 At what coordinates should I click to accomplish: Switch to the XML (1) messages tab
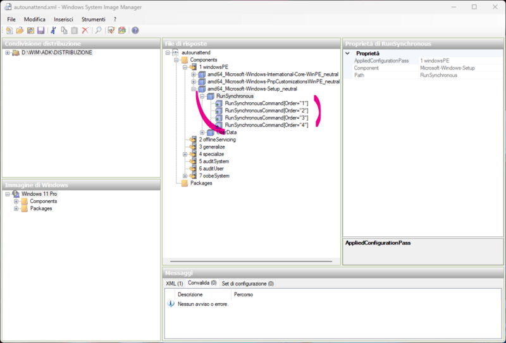coord(174,284)
